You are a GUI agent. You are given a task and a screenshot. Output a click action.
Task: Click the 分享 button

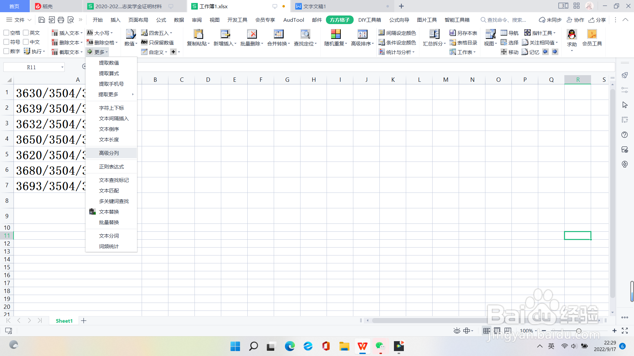click(597, 20)
